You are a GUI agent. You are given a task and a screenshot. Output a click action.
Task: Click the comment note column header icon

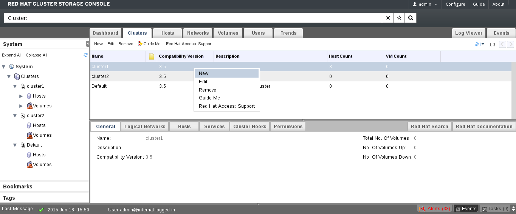click(x=152, y=57)
